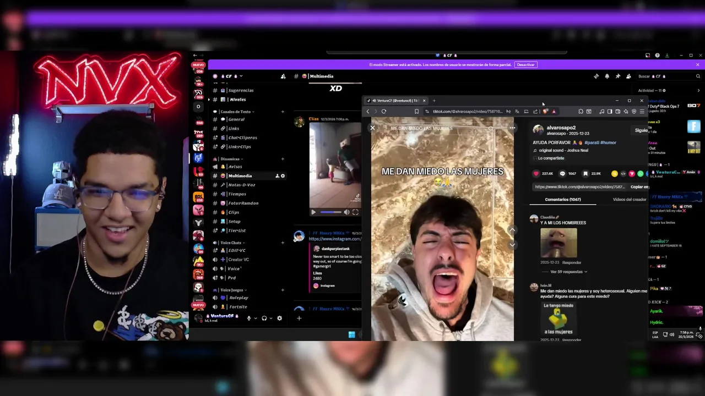Expand the CF server name dropdown

tap(241, 76)
